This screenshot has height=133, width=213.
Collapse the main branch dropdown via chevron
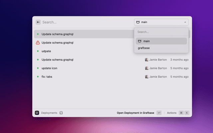click(x=185, y=22)
